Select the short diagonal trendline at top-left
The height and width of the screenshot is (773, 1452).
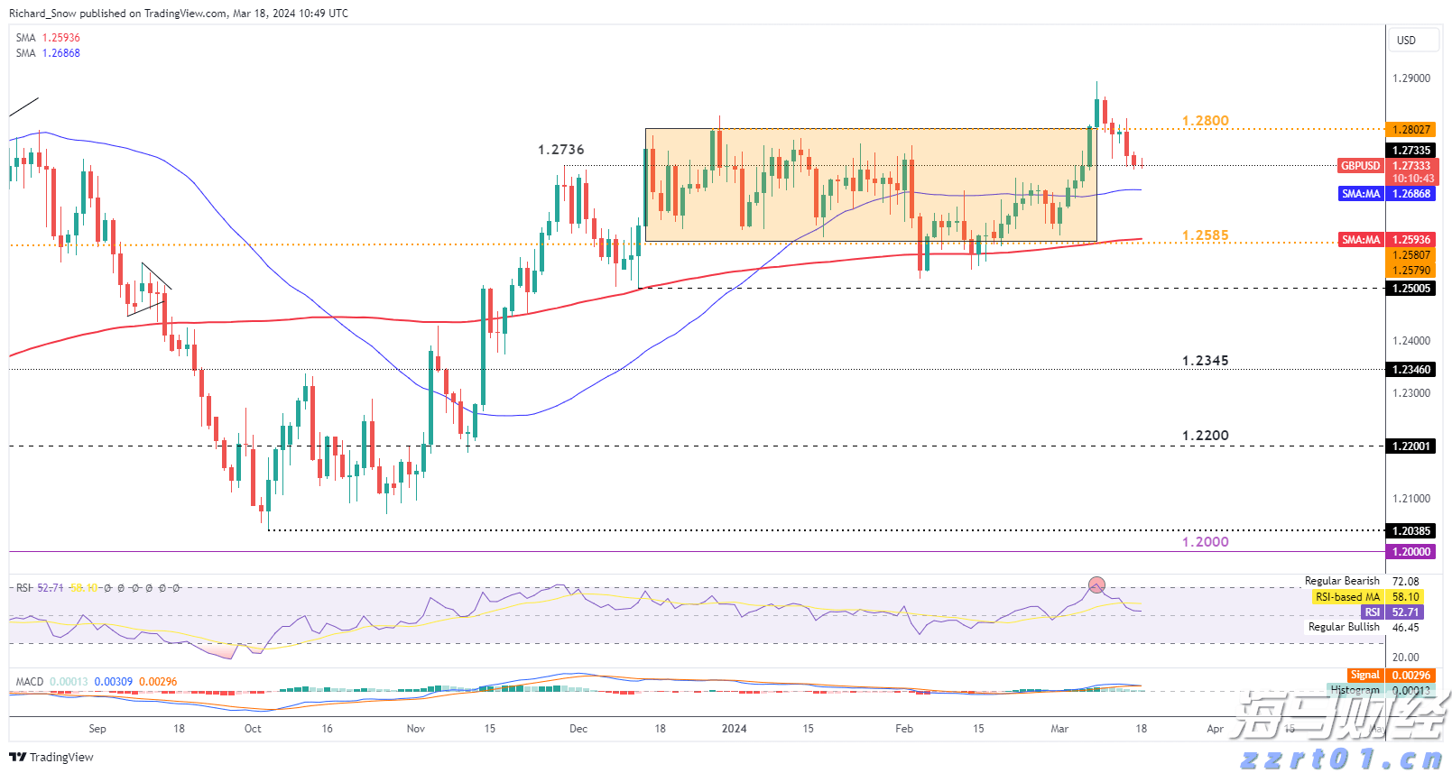tap(23, 106)
